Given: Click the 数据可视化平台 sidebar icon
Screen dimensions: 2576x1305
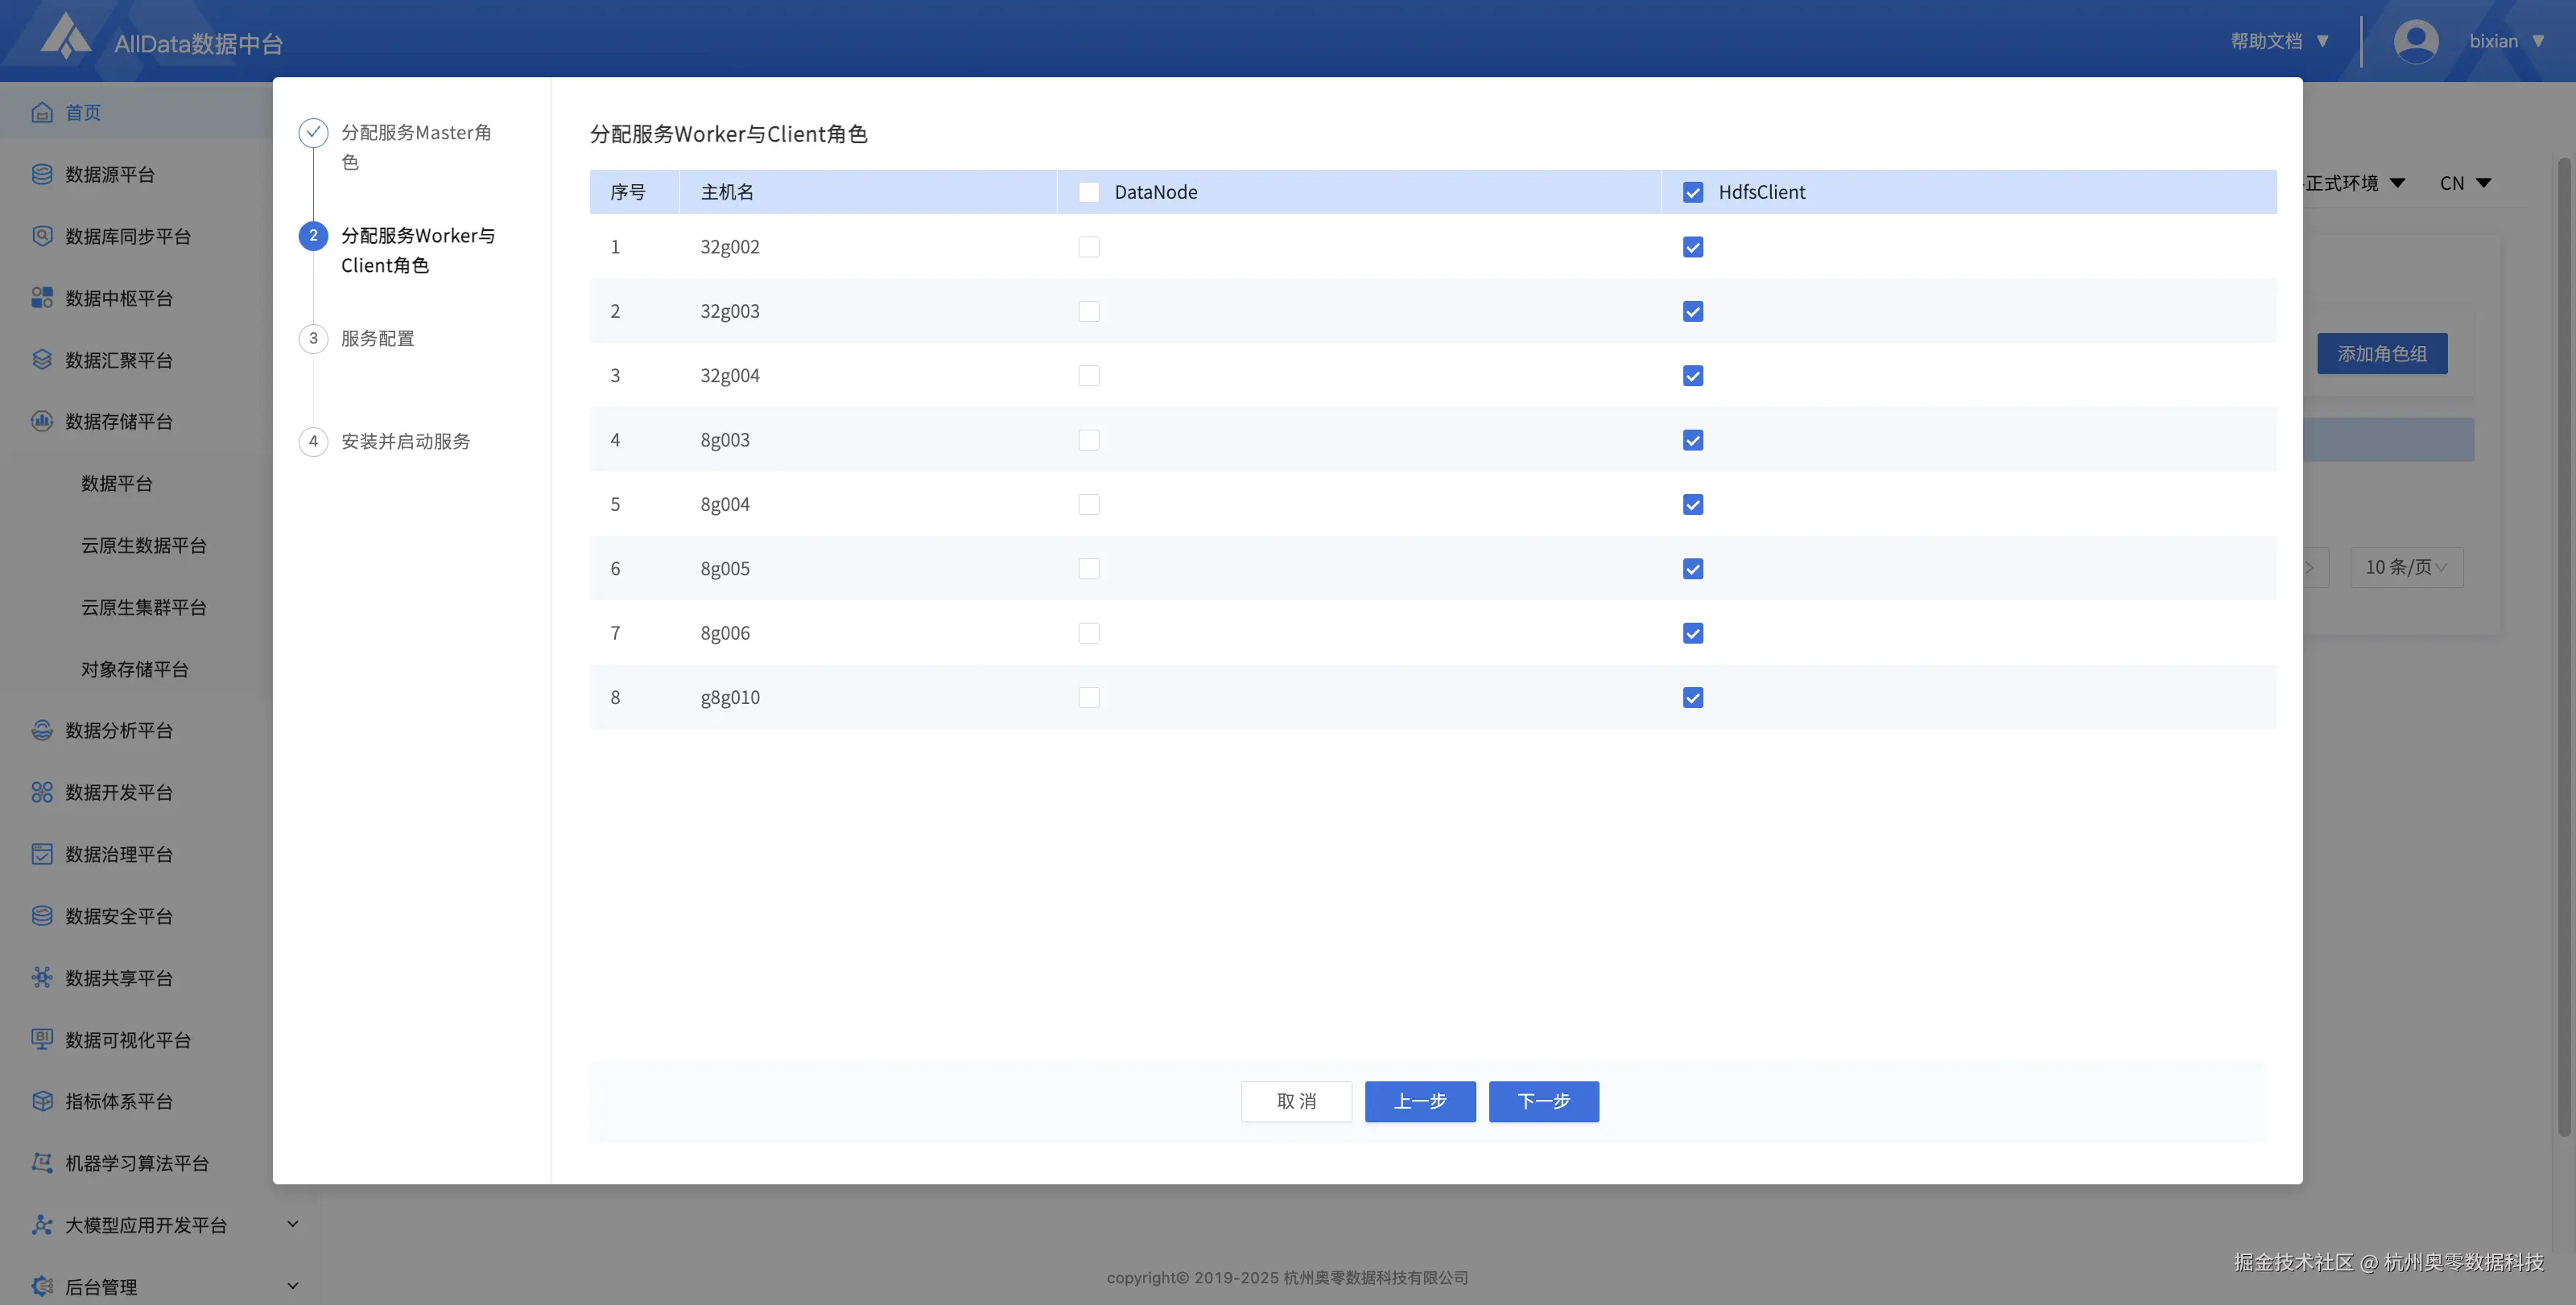Looking at the screenshot, I should click(x=41, y=1039).
